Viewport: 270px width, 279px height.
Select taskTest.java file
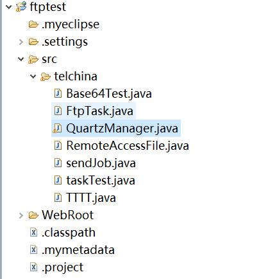(101, 181)
